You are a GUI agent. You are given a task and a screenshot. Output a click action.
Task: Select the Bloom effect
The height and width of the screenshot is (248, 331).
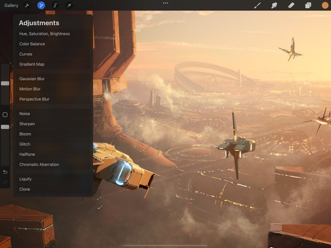coord(54,134)
